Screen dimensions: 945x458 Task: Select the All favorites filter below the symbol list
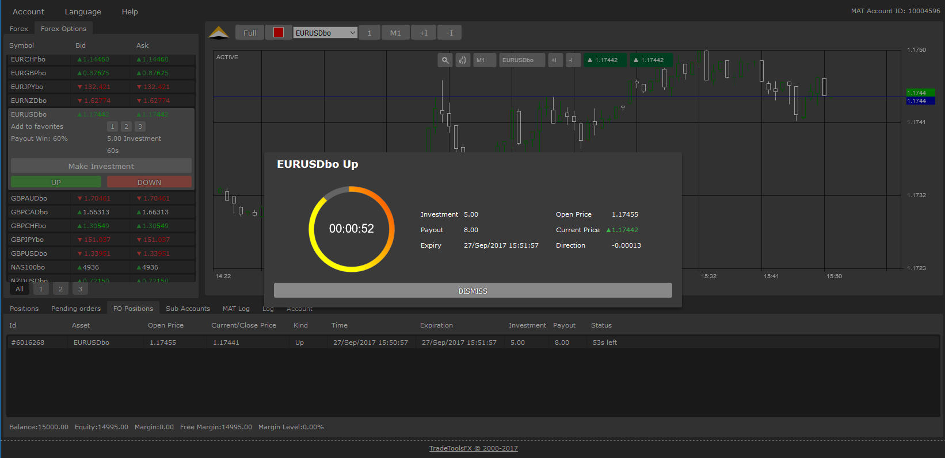20,289
